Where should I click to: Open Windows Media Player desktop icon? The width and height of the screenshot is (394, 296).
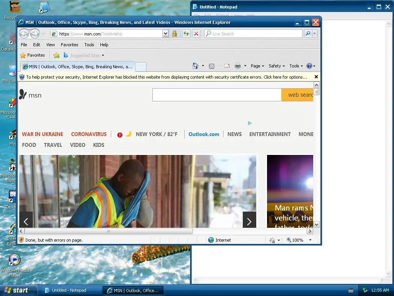coord(15,265)
